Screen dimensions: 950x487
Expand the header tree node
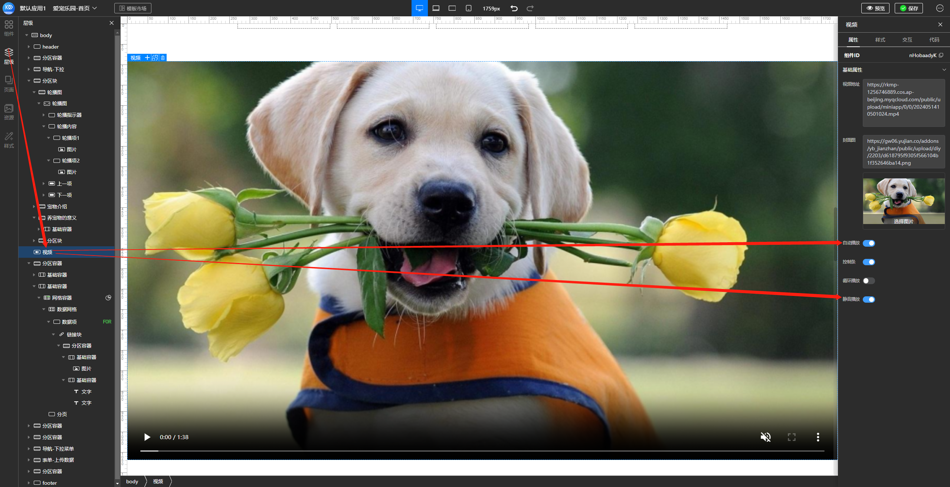29,47
